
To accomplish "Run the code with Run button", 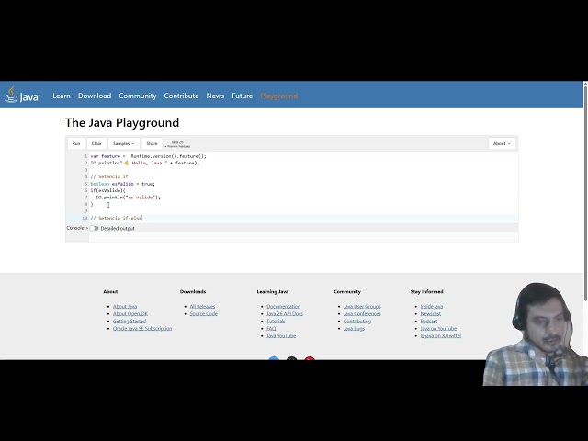I will coord(76,143).
